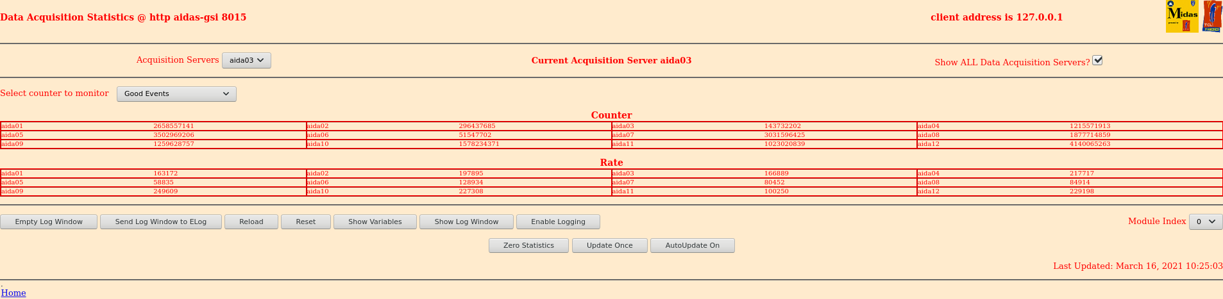Select Counter value 51547702 for aida06

point(475,135)
